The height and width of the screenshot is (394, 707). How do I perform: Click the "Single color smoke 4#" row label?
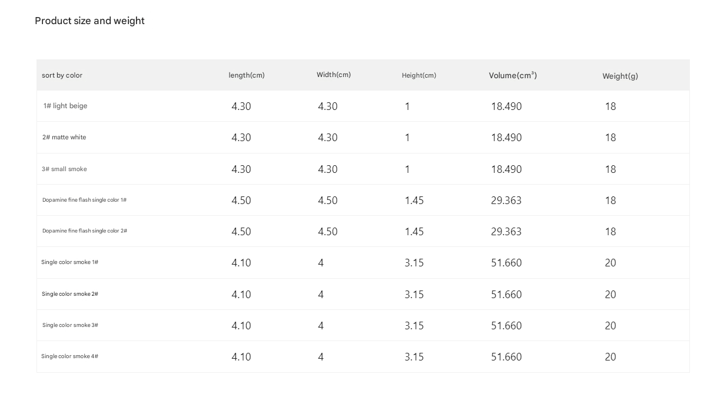point(69,356)
